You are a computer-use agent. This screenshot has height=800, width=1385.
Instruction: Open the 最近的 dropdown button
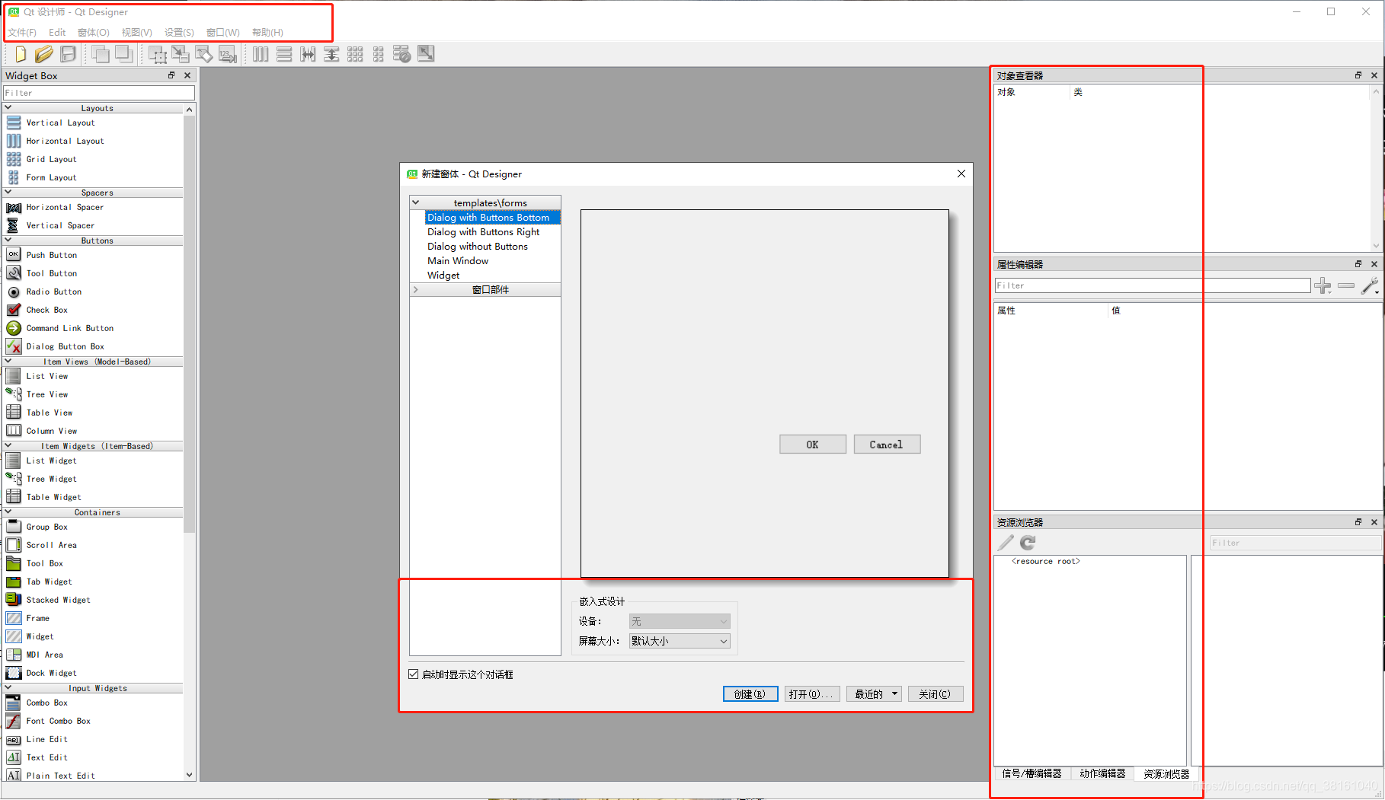[x=874, y=694]
